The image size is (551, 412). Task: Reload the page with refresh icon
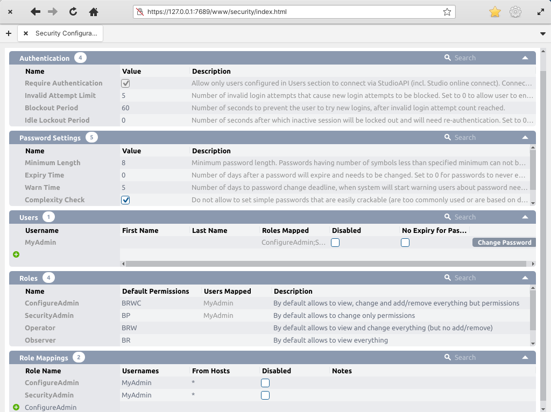73,12
